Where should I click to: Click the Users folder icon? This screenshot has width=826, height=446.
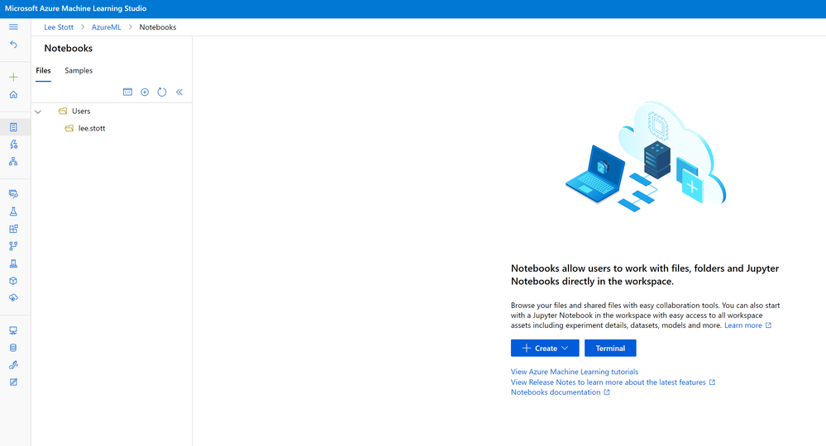[63, 111]
